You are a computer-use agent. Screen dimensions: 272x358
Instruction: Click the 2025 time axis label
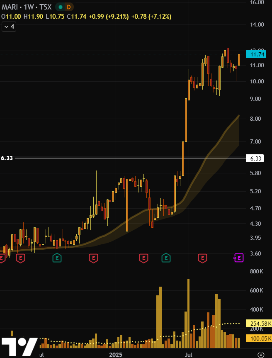click(116, 355)
